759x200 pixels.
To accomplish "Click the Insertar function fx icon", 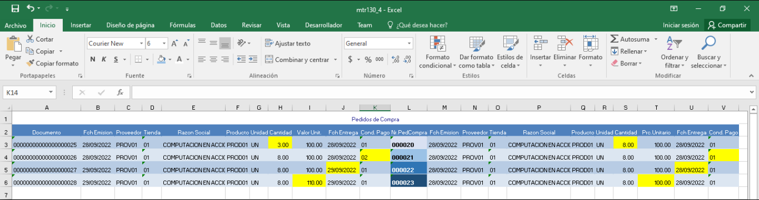I will [x=119, y=93].
